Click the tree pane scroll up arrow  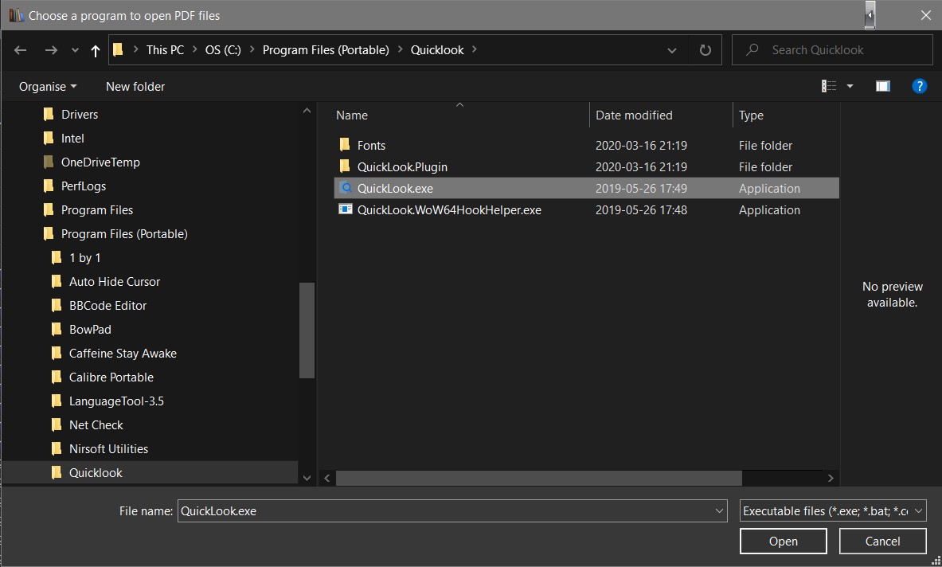pyautogui.click(x=307, y=111)
